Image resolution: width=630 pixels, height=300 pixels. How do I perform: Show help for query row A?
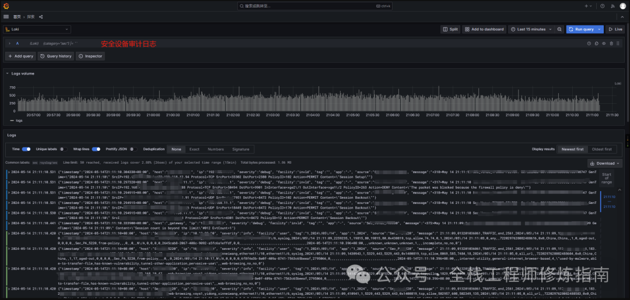[589, 43]
